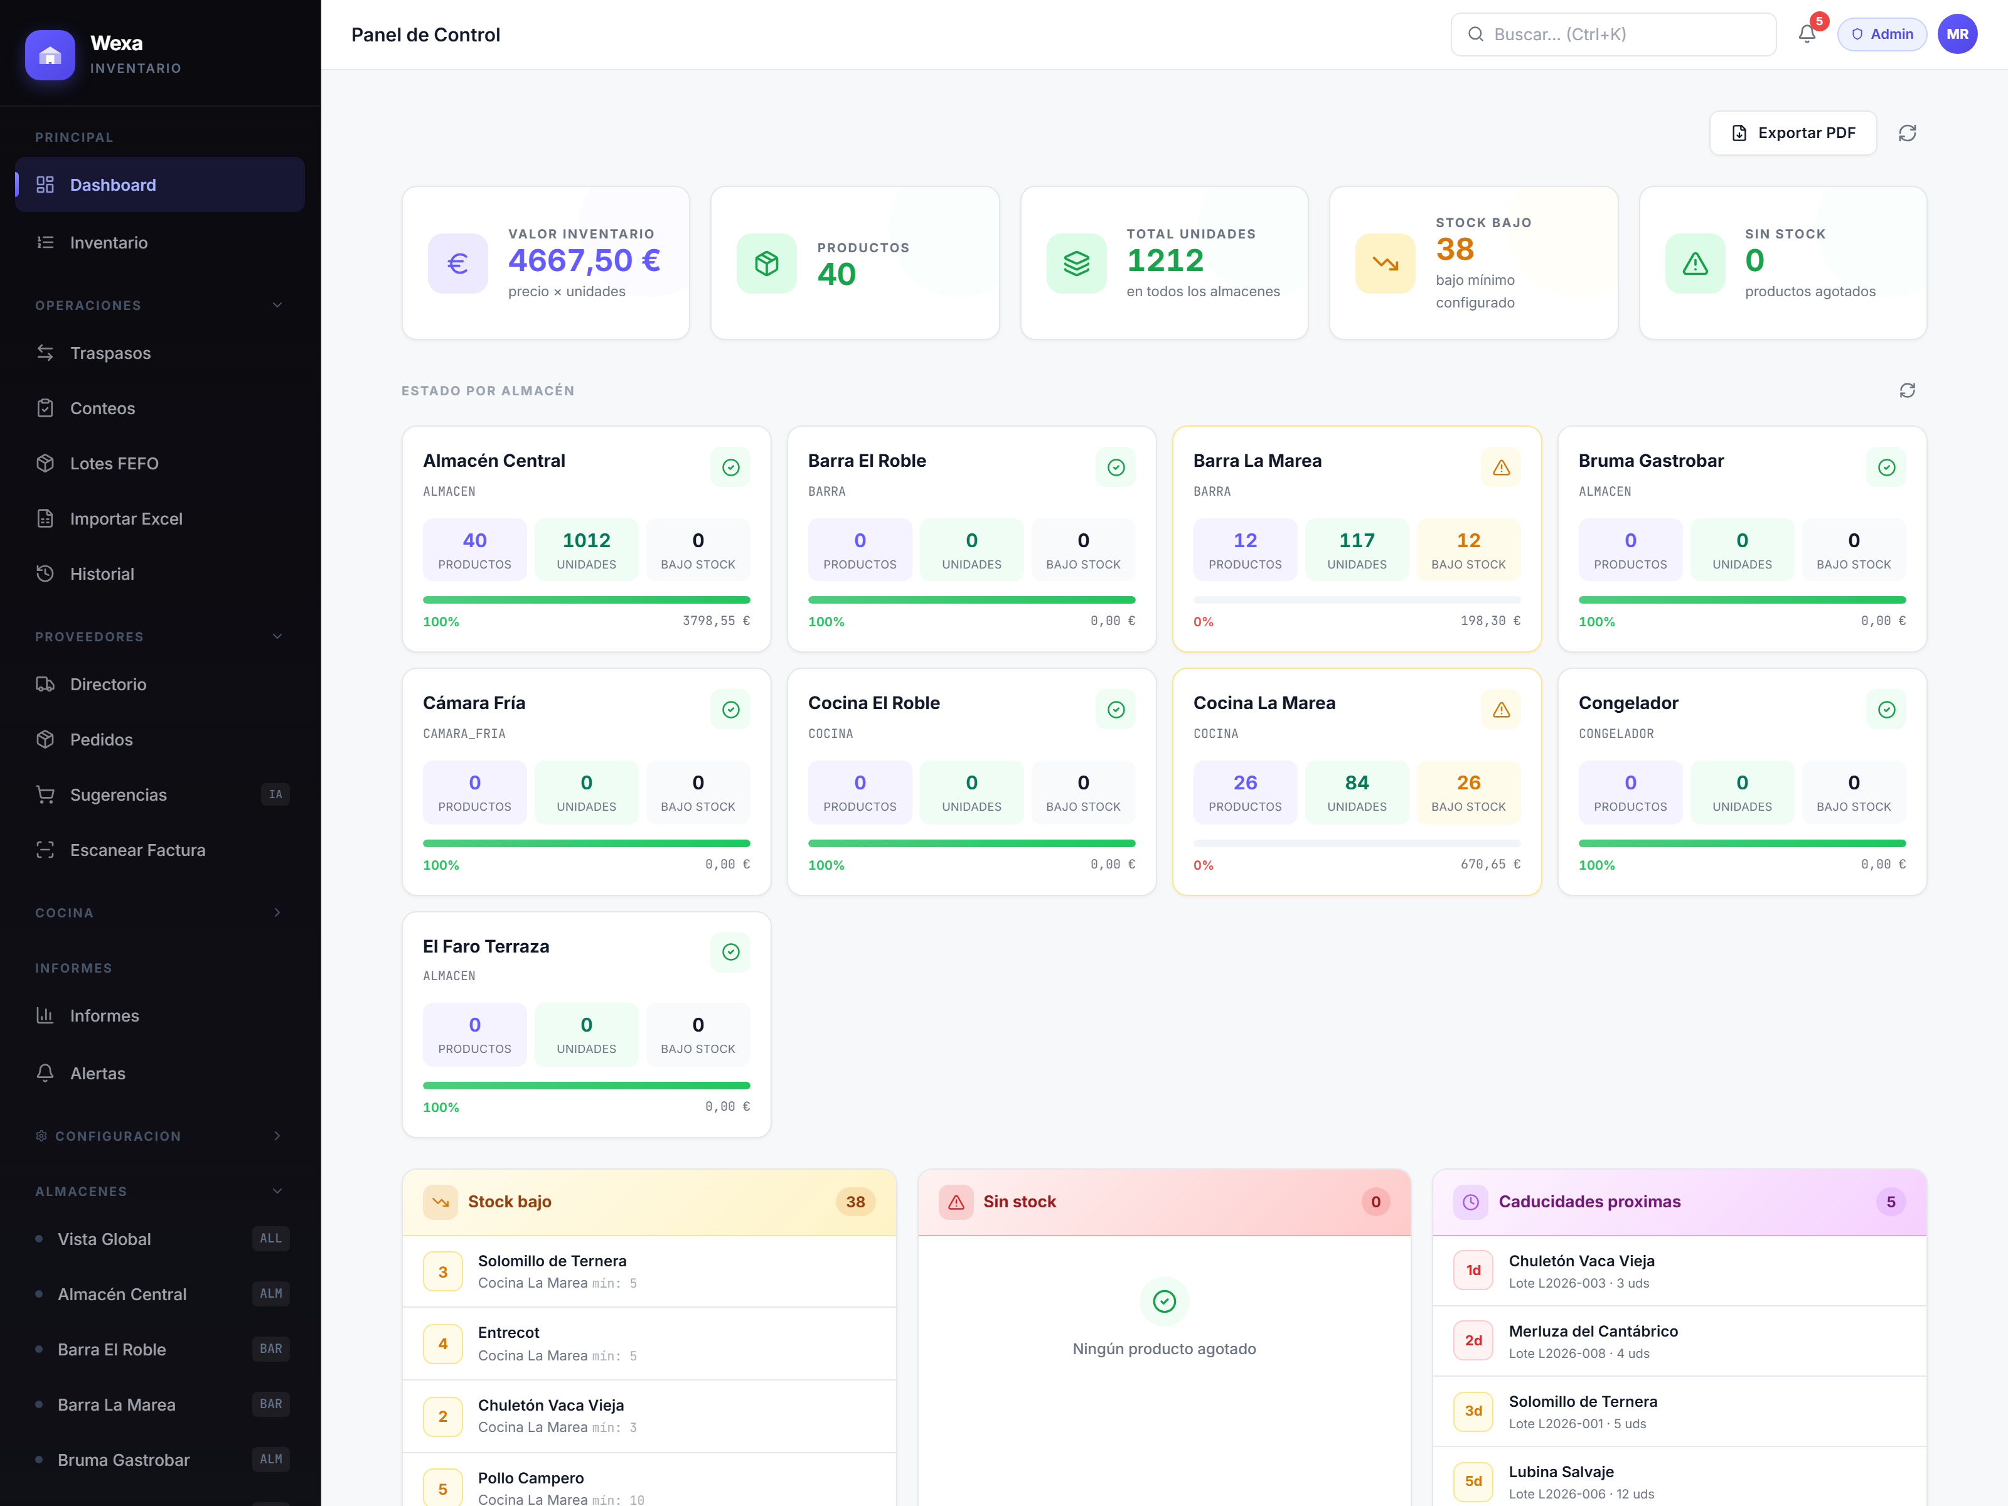The width and height of the screenshot is (2008, 1506).
Task: Click the Caducidades proximas clock icon
Action: click(1471, 1202)
